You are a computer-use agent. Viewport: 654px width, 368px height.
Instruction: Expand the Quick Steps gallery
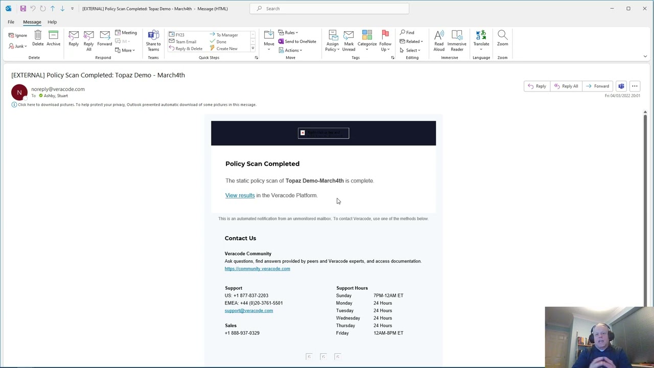[252, 49]
